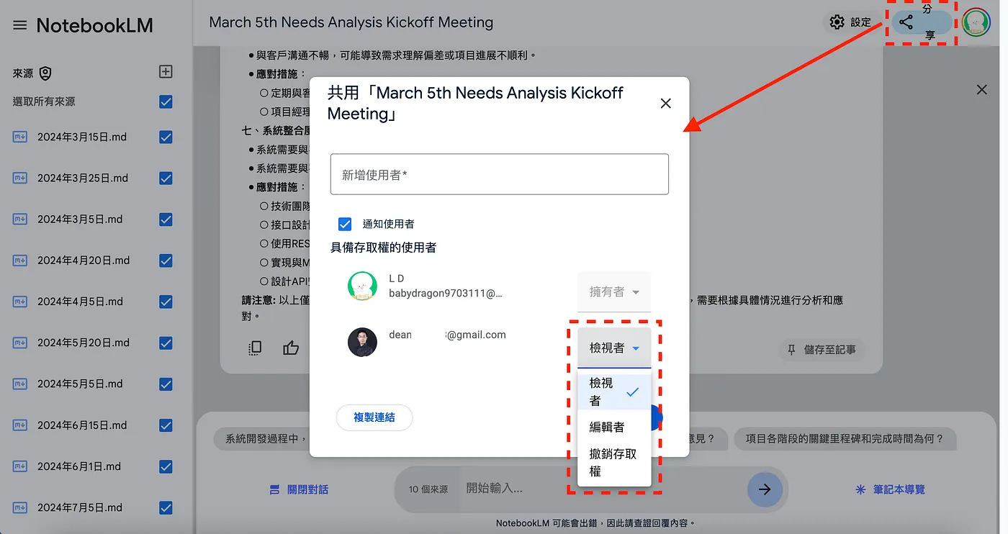Click the thumbs up icon
The image size is (1008, 534).
291,348
